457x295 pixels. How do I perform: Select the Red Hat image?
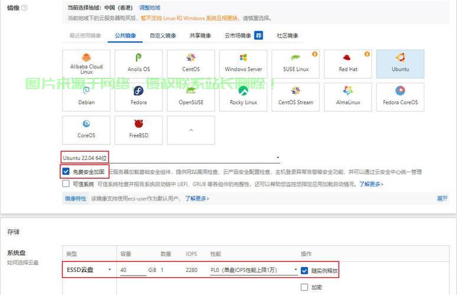coord(348,64)
